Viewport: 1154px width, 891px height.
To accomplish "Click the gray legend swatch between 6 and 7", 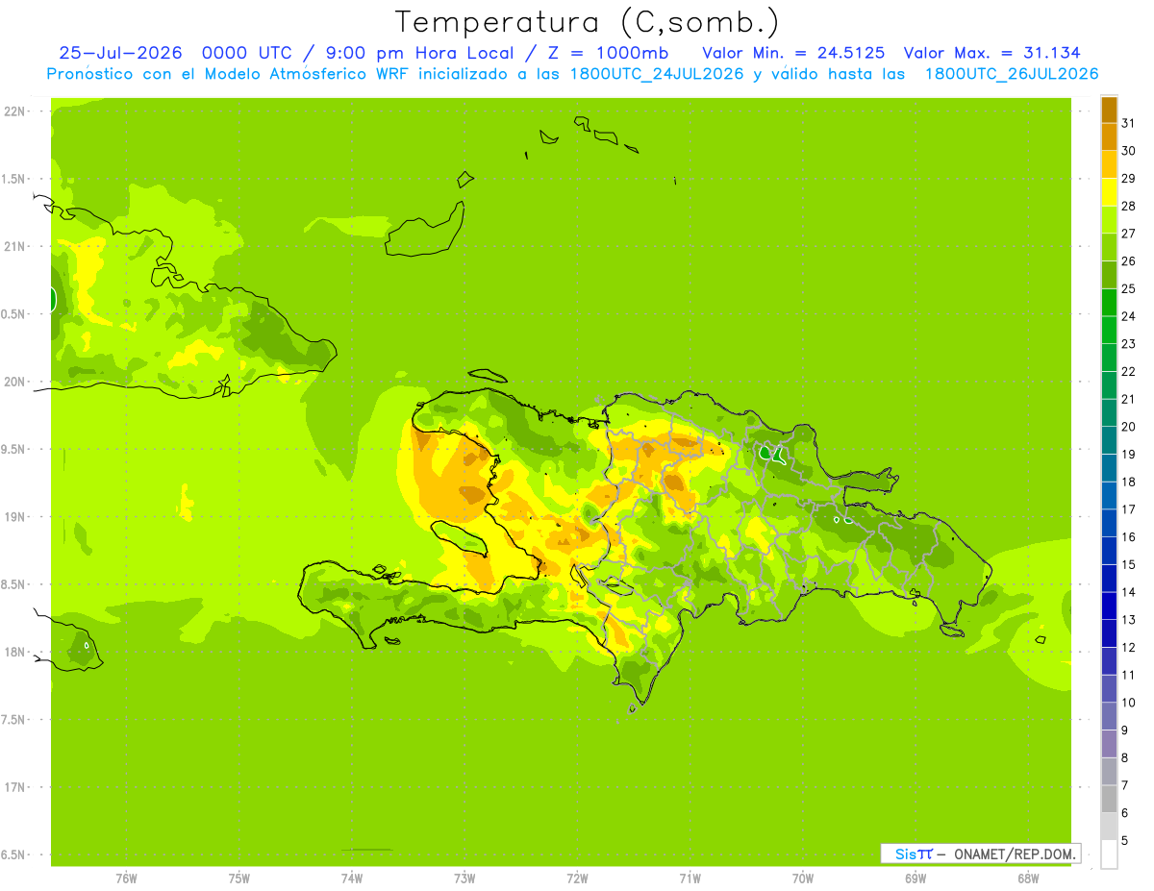I will coord(1109,800).
